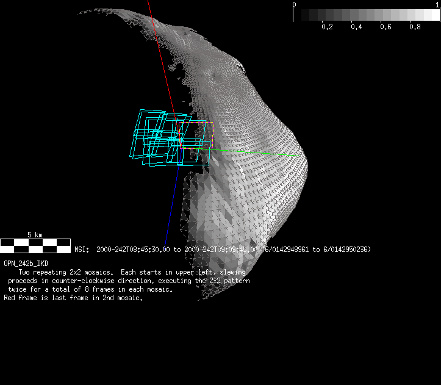Click the grayscale color bar legend
This screenshot has width=441, height=385.
click(x=366, y=15)
